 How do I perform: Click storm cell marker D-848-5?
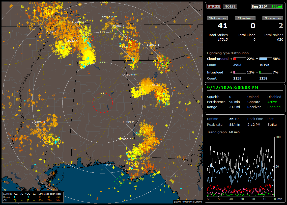pyautogui.click(x=152, y=85)
